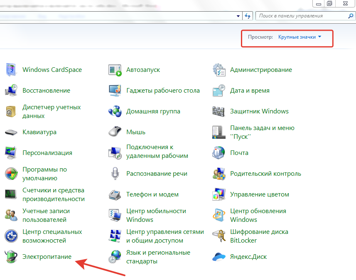Open Диспетчер учетных данных safe icon

[x=11, y=111]
